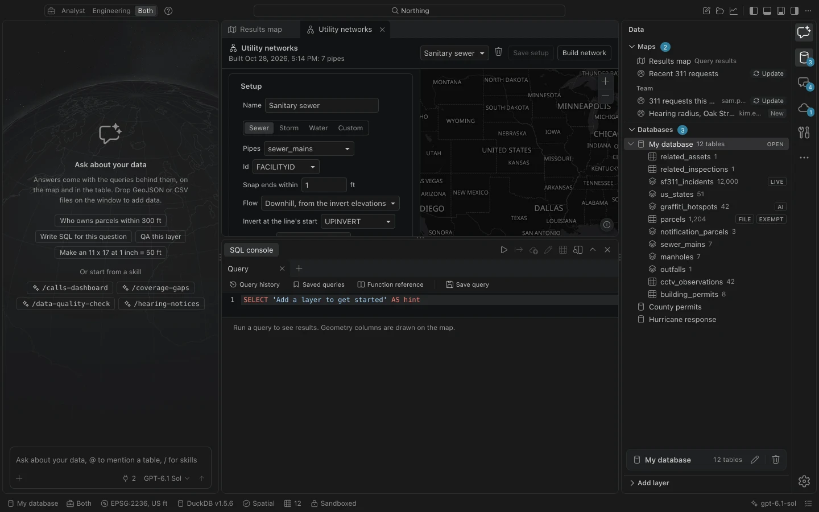Open the database sidebar icon with badge 3
Screen dimensions: 819x512
click(x=804, y=57)
